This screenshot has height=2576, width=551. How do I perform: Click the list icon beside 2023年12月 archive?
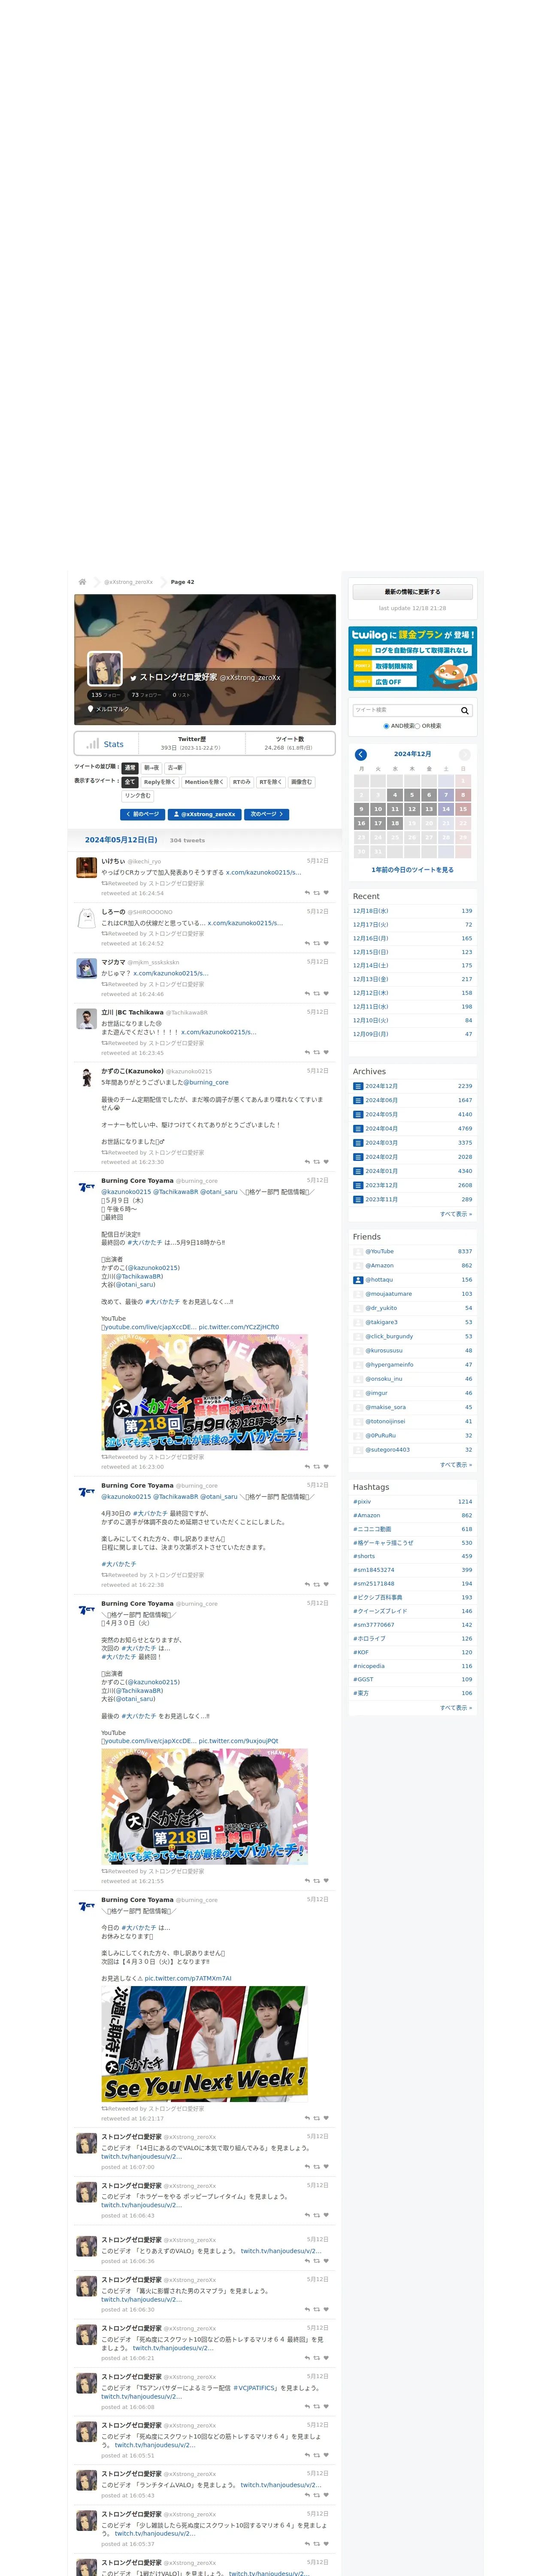[x=358, y=1185]
